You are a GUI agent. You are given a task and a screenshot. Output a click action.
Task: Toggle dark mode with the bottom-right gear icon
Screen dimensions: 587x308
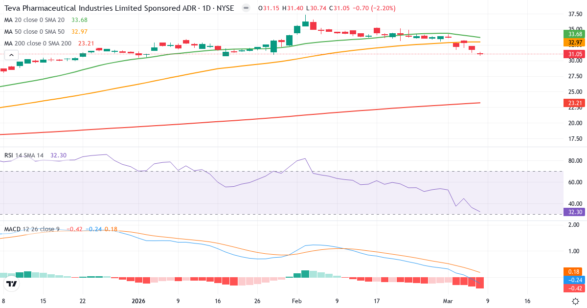pyautogui.click(x=576, y=302)
